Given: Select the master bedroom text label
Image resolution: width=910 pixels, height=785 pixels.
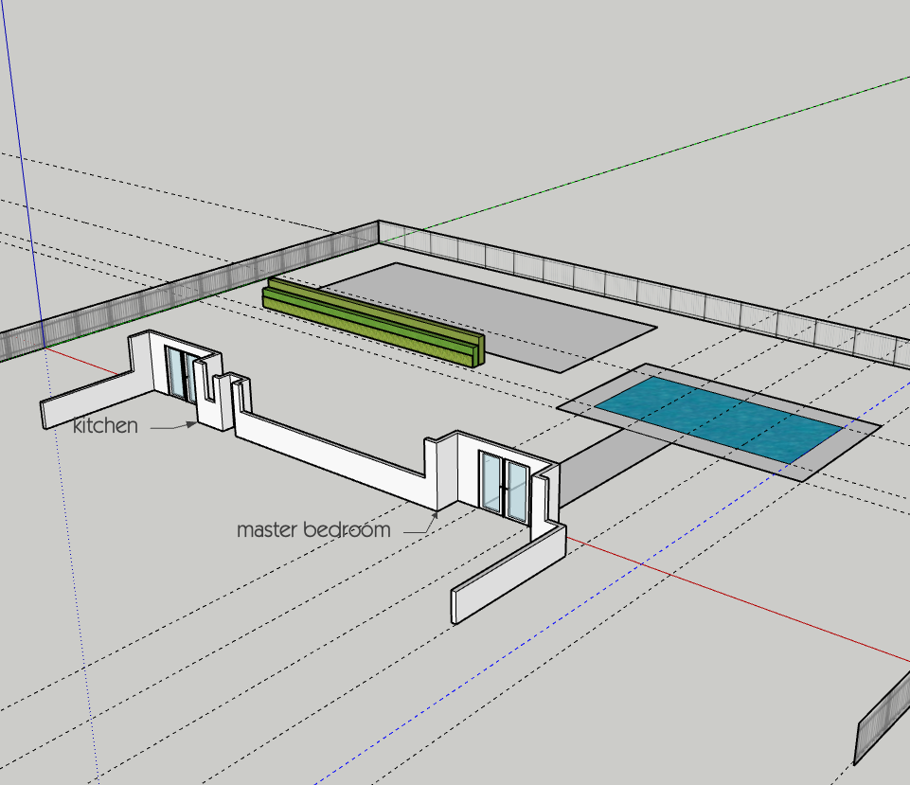Looking at the screenshot, I should (313, 529).
